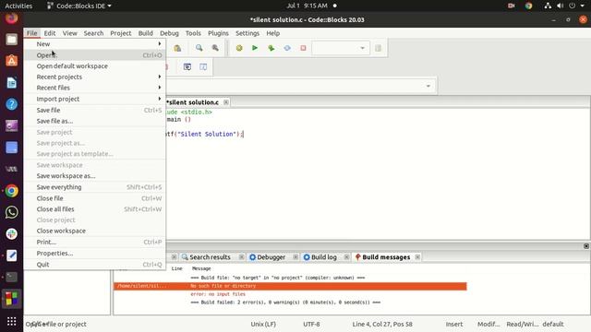Close the Search results log tab
Viewport: 591px width, 332px height.
click(241, 257)
